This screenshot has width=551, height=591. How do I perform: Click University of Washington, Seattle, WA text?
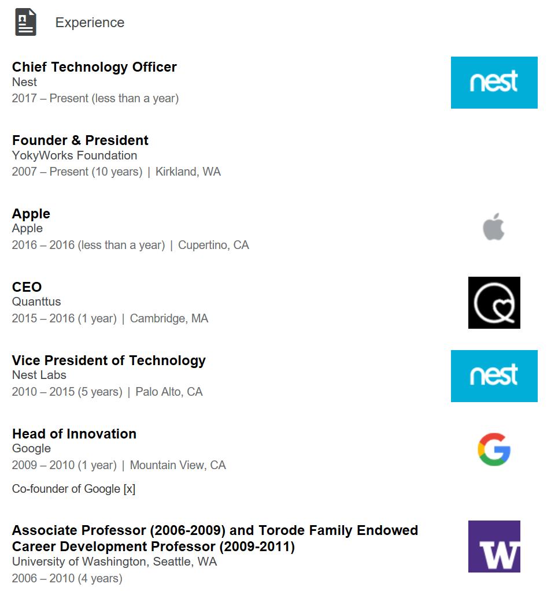pyautogui.click(x=114, y=562)
